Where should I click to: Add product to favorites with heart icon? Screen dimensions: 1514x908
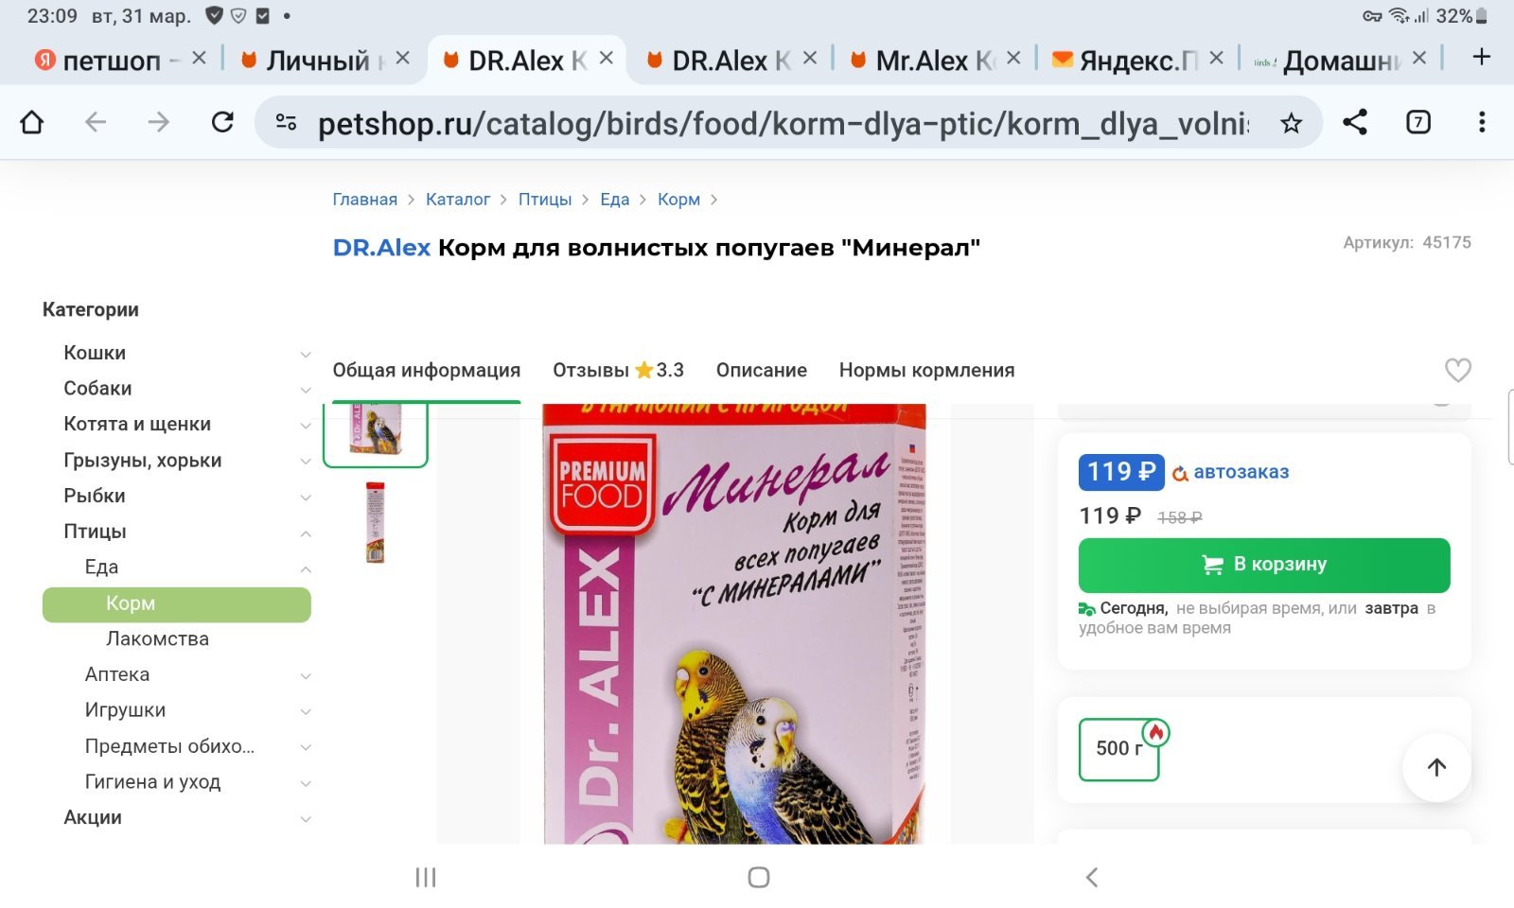tap(1457, 370)
